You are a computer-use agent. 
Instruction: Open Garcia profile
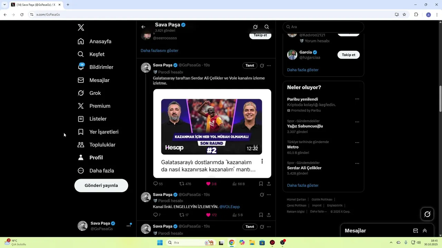click(306, 52)
